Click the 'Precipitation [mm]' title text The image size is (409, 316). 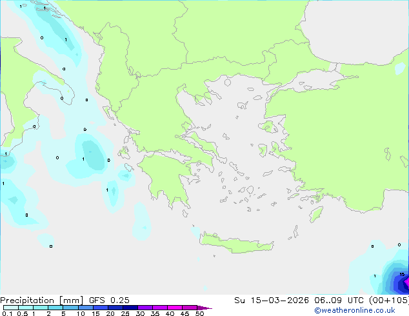42,301
